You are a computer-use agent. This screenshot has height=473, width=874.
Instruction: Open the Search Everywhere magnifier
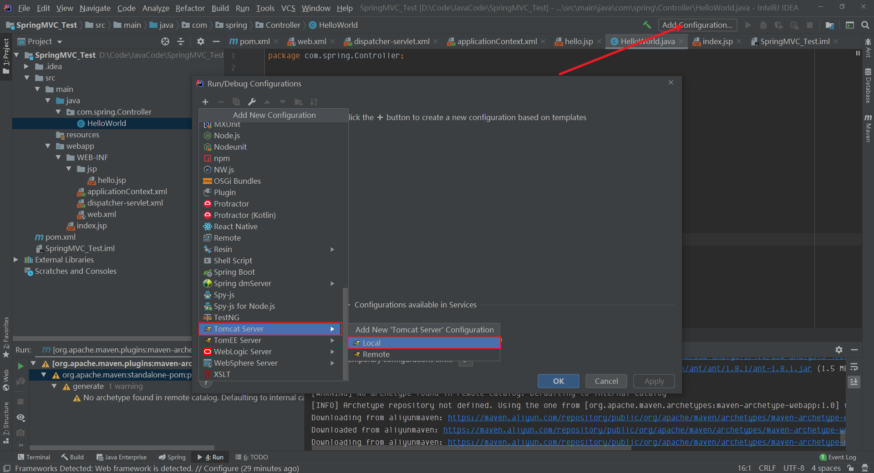click(865, 25)
